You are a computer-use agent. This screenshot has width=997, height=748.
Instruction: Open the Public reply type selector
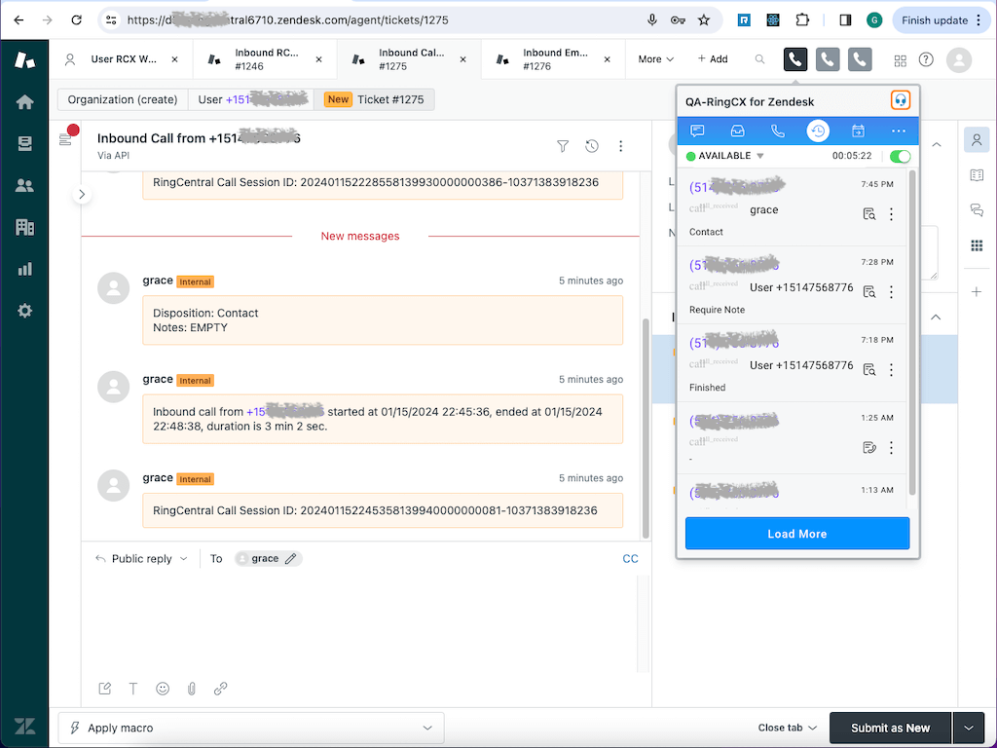(140, 558)
